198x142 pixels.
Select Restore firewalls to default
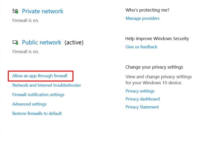tap(37, 114)
